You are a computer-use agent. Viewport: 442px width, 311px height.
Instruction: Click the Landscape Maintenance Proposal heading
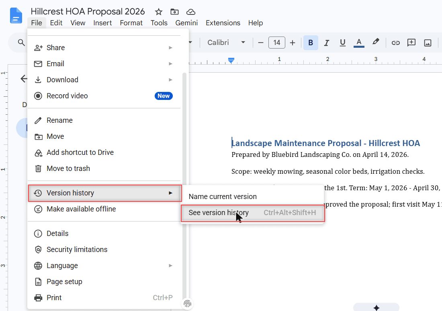click(x=325, y=143)
